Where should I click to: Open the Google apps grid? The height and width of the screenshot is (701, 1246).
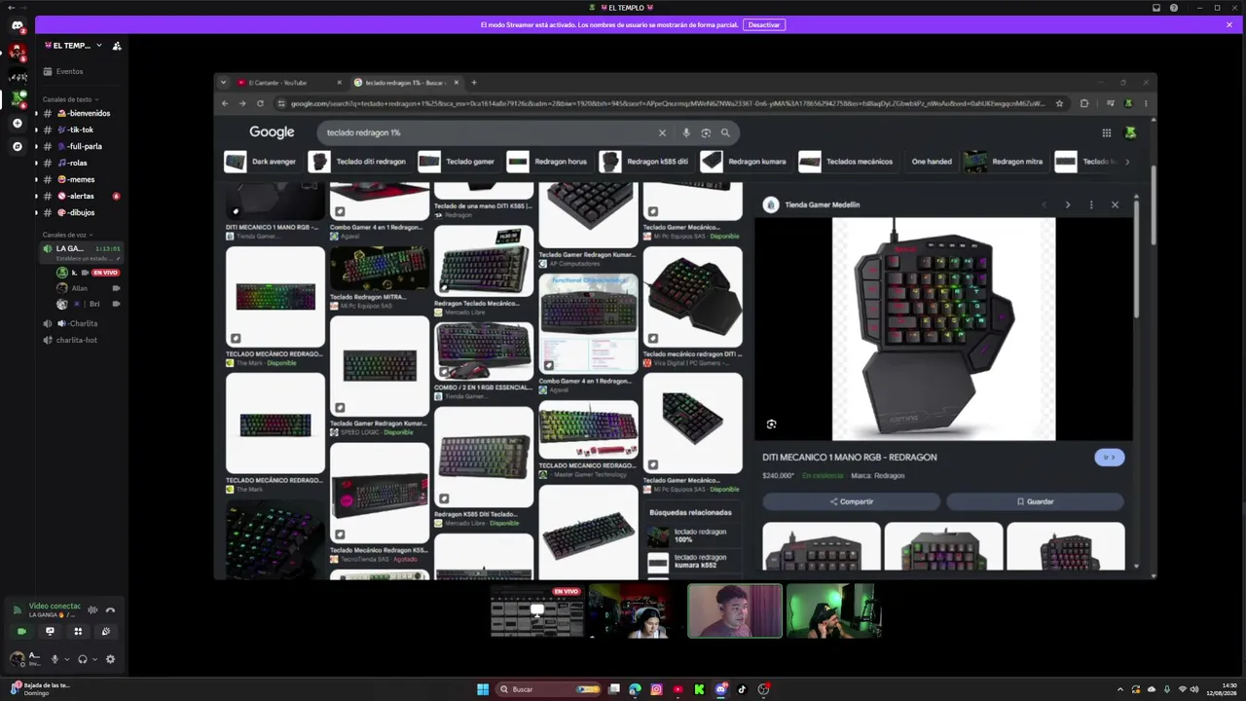[1107, 132]
